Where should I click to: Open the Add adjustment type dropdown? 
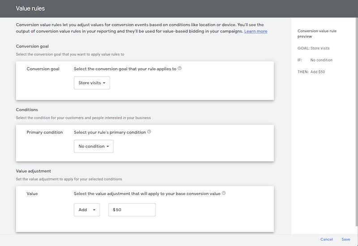87,210
